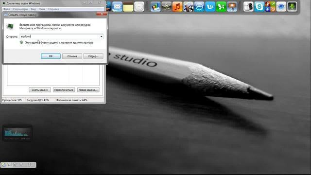The height and width of the screenshot is (175, 311).
Task: Open the Keynote podium icon in dock
Action: coord(232,7)
